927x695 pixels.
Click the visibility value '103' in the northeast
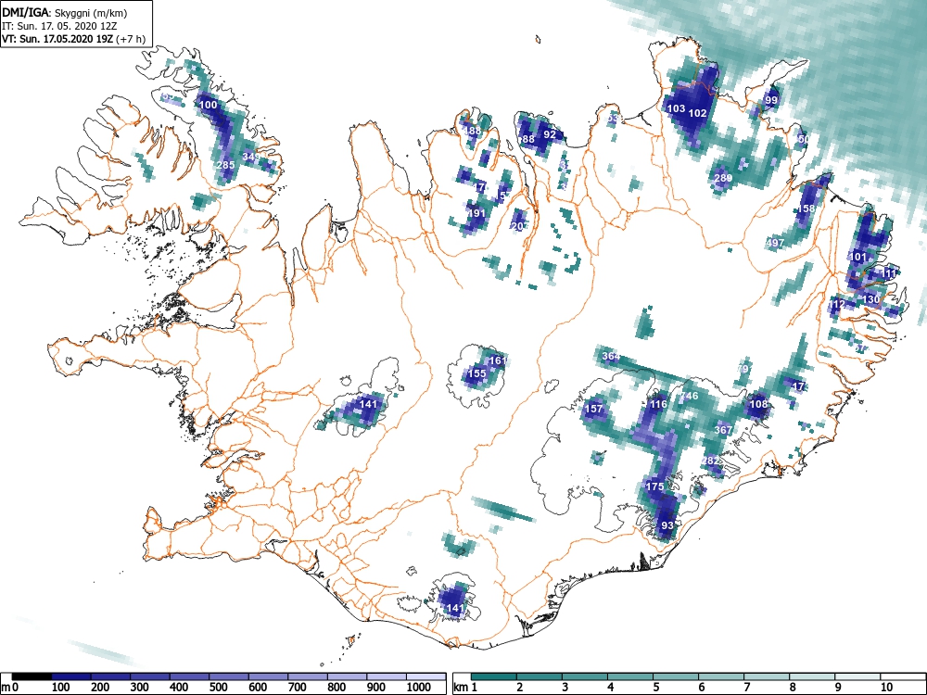click(676, 108)
